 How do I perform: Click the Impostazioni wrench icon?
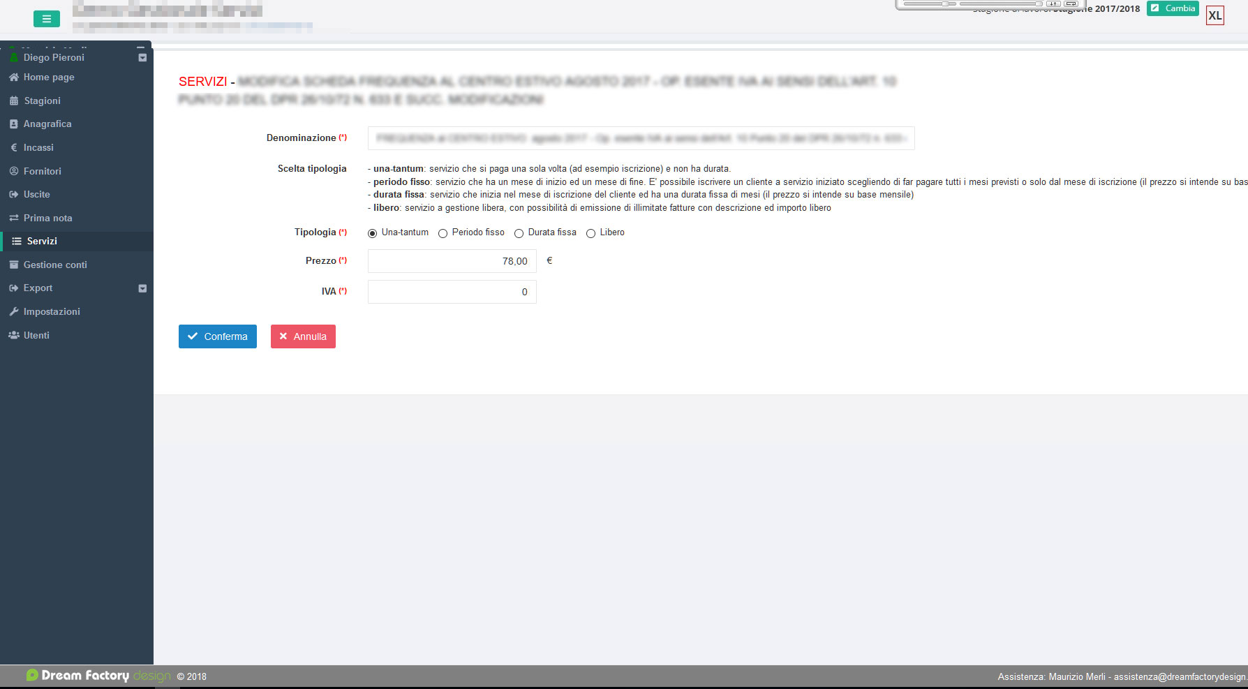point(14,312)
